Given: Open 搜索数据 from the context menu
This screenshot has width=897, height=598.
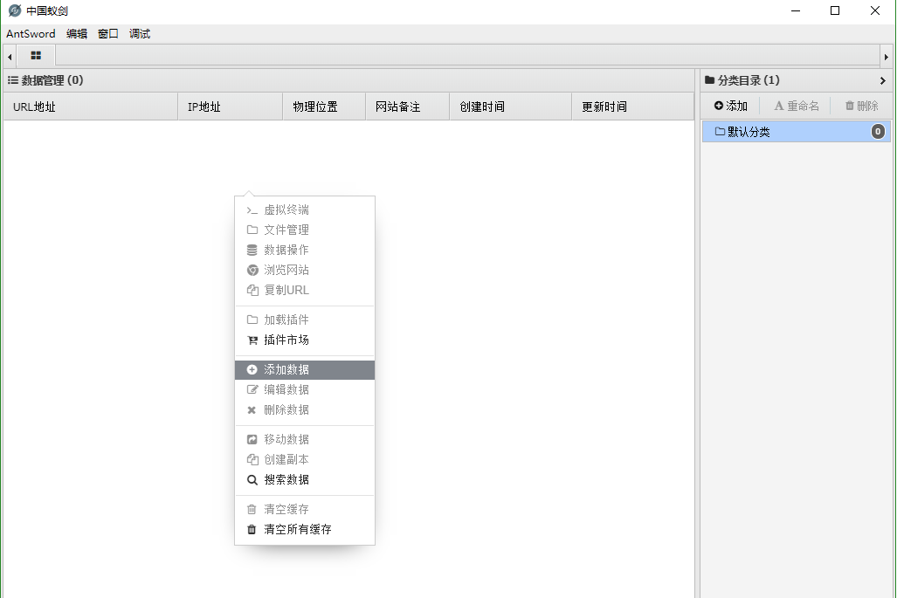Looking at the screenshot, I should pyautogui.click(x=304, y=479).
